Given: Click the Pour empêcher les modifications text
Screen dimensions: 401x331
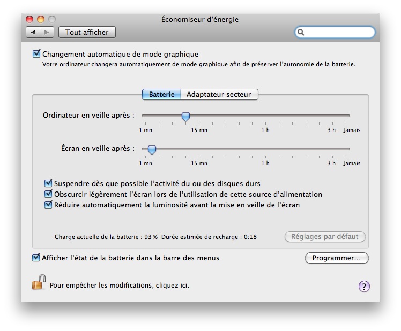Looking at the screenshot, I should tap(120, 286).
